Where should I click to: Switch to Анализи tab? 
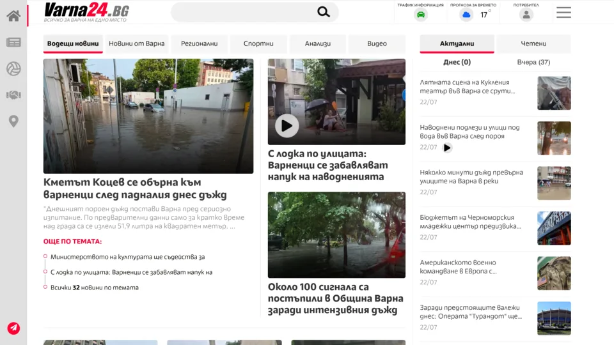coord(318,43)
